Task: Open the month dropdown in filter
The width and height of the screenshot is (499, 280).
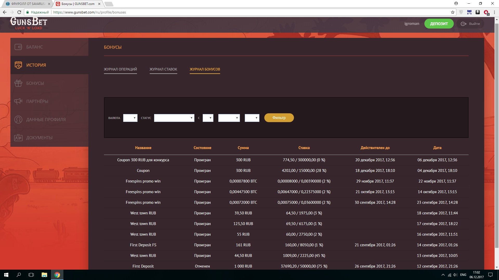Action: pos(229,118)
